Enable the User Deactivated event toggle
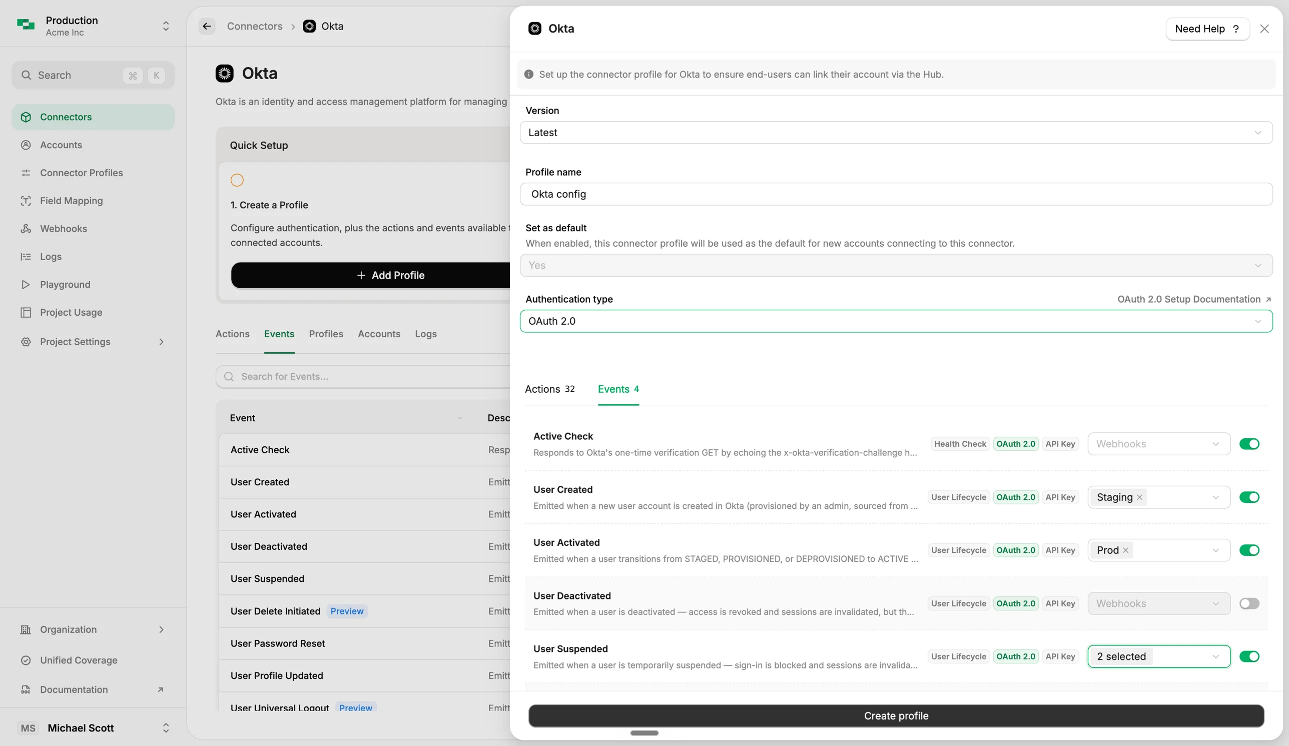 (x=1248, y=604)
